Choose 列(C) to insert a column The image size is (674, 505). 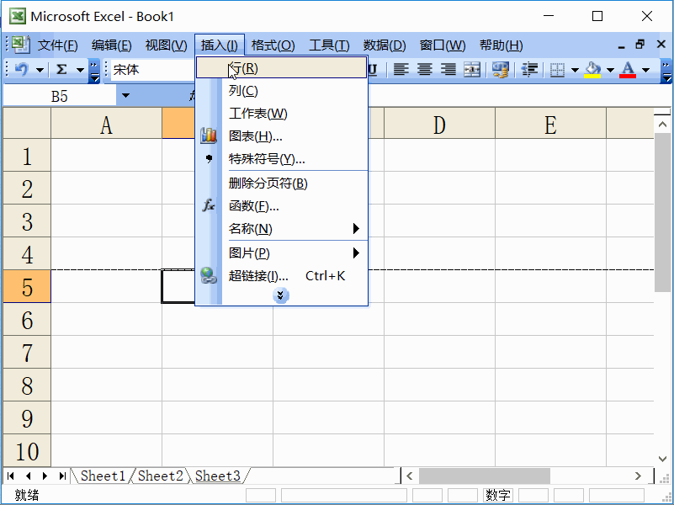(x=282, y=91)
